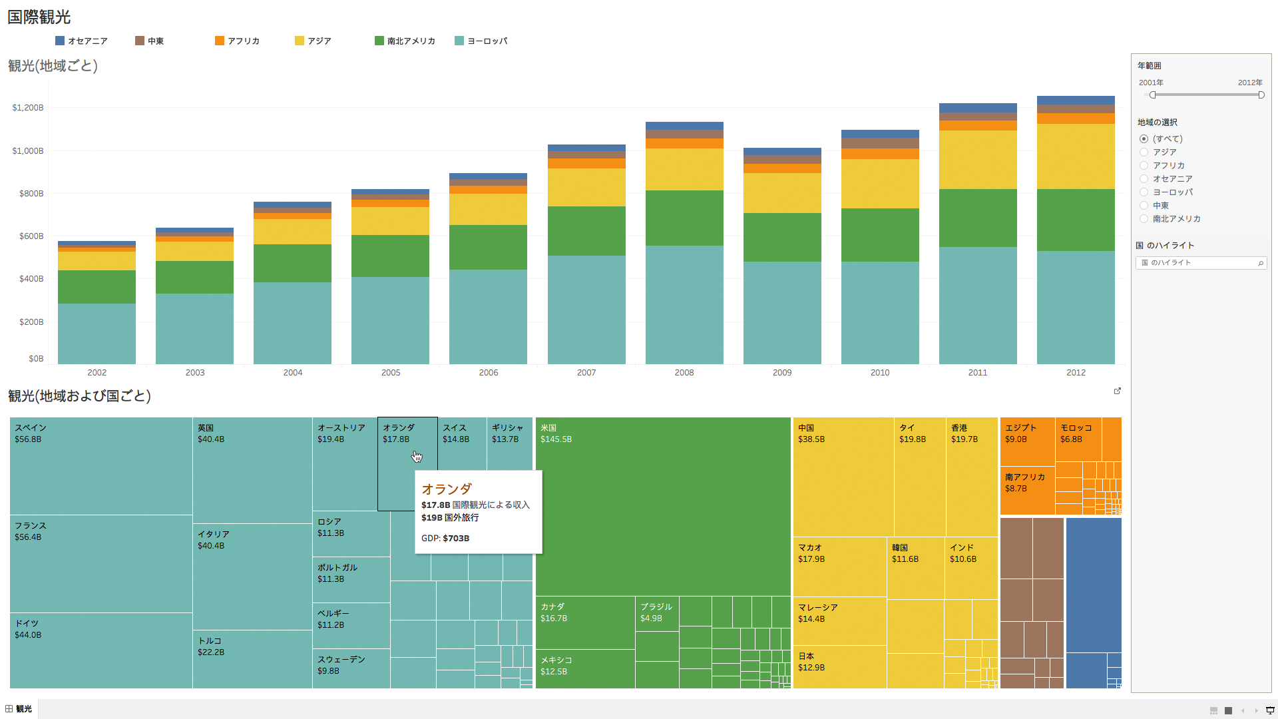Select 中東 region radio button

pos(1144,206)
